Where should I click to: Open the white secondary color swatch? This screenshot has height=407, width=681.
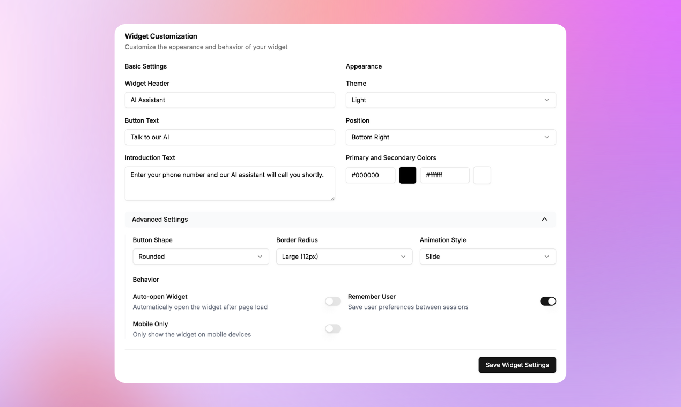[482, 175]
